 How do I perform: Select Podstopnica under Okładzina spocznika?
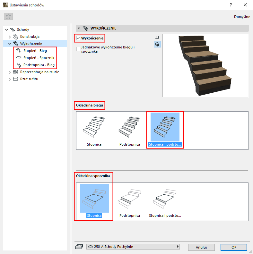pos(130,201)
